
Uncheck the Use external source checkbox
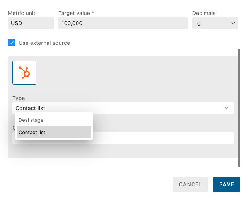12,43
